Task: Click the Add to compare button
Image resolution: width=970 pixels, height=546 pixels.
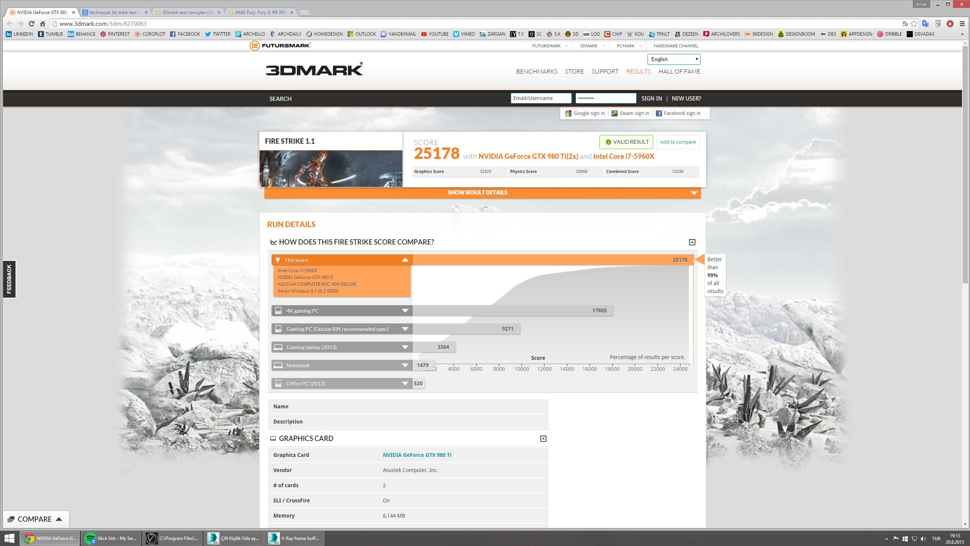Action: click(677, 142)
